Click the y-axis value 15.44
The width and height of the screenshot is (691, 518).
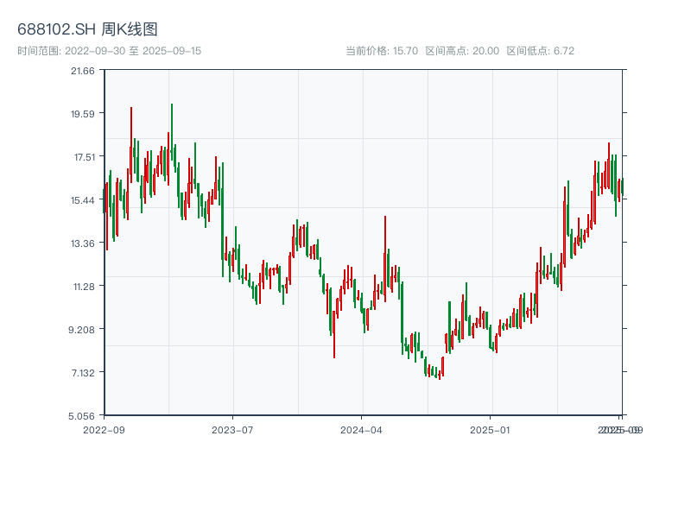[82, 200]
